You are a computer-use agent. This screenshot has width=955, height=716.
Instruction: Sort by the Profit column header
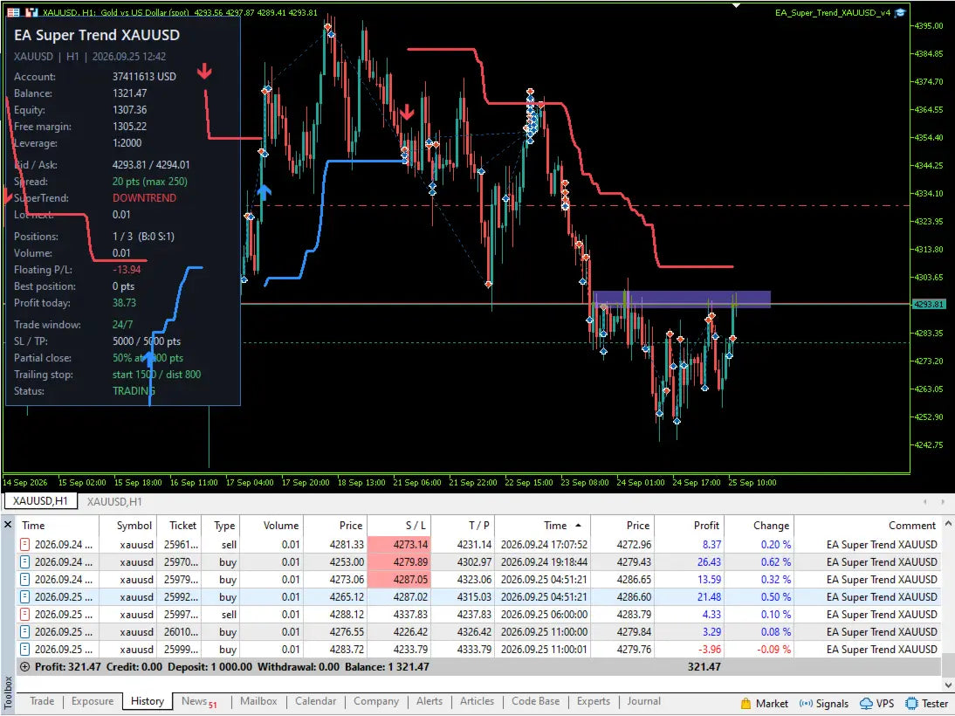click(x=689, y=526)
